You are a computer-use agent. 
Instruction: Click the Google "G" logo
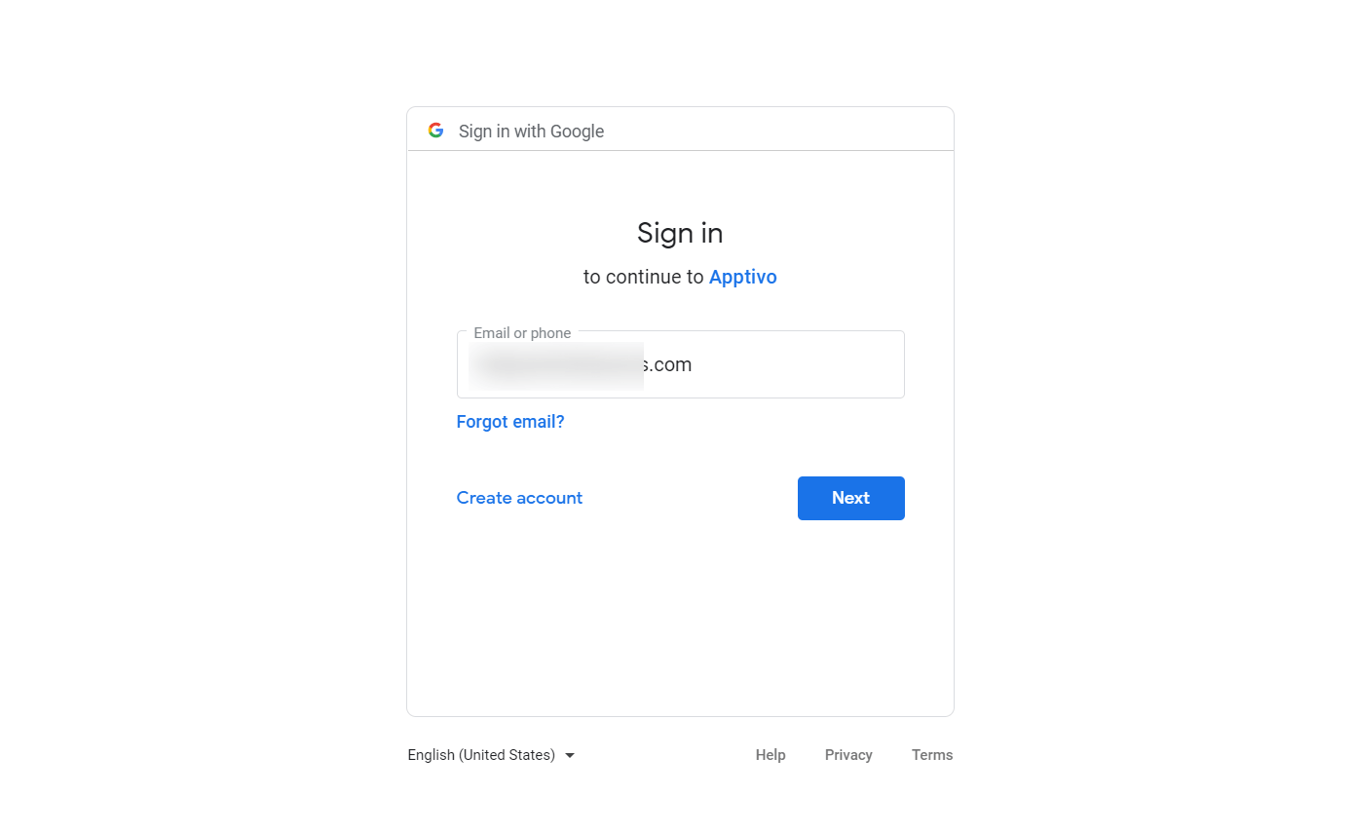435,131
